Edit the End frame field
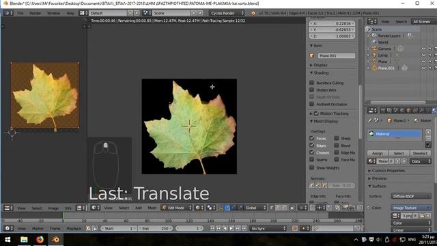 [155, 228]
